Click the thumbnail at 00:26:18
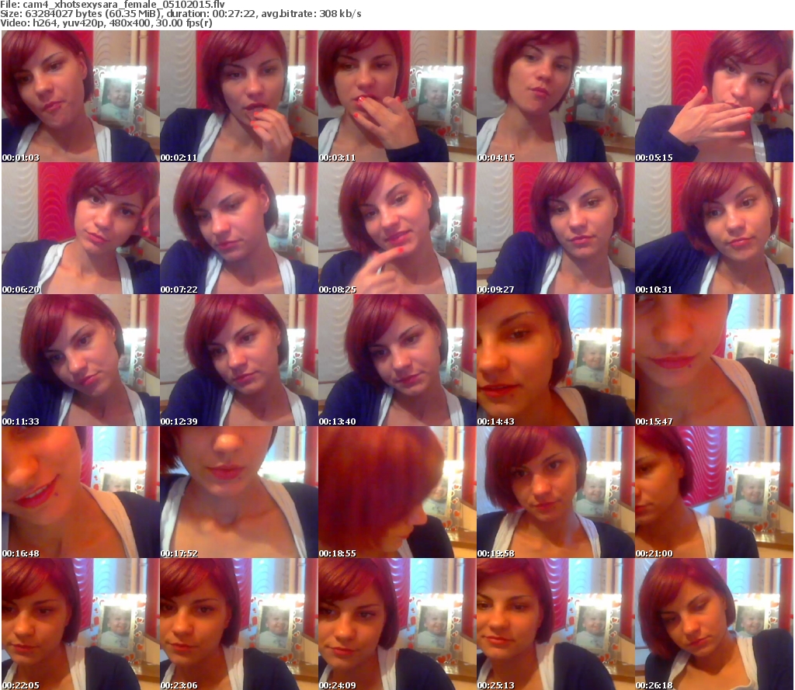Viewport: 795px width, 690px height. pos(714,624)
